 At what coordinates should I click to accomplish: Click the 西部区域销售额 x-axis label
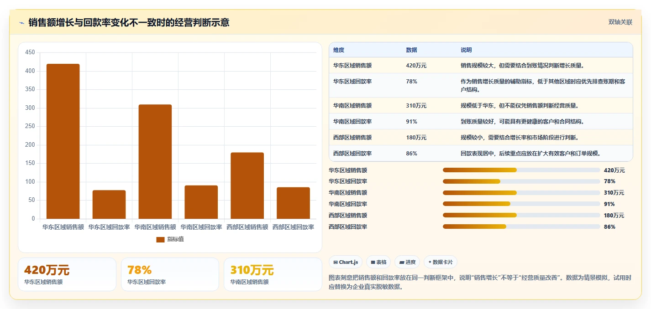tap(247, 227)
